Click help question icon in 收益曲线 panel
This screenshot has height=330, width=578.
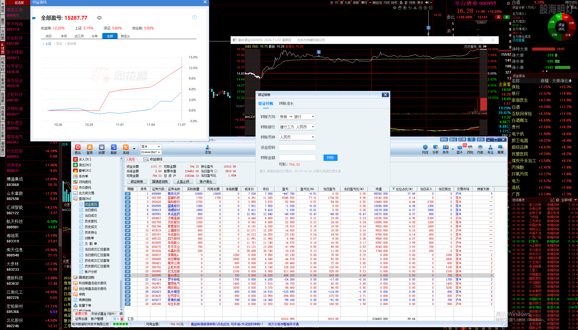[194, 17]
